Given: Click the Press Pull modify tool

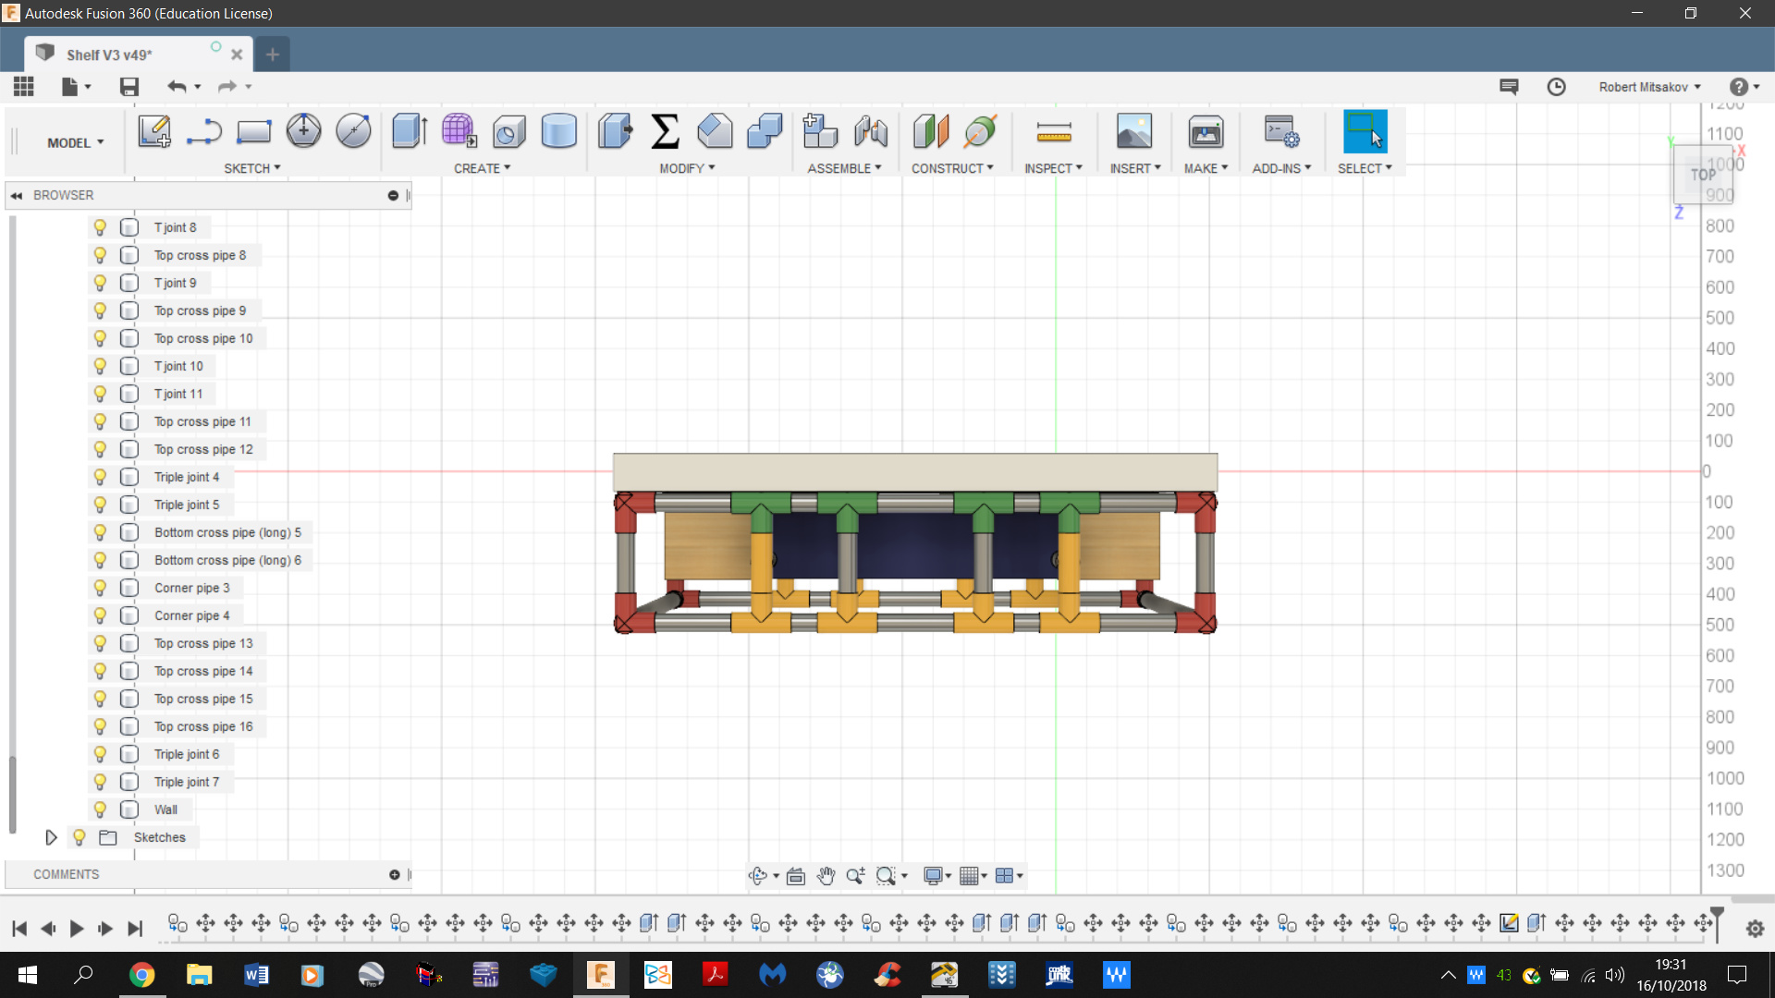Looking at the screenshot, I should (x=615, y=131).
